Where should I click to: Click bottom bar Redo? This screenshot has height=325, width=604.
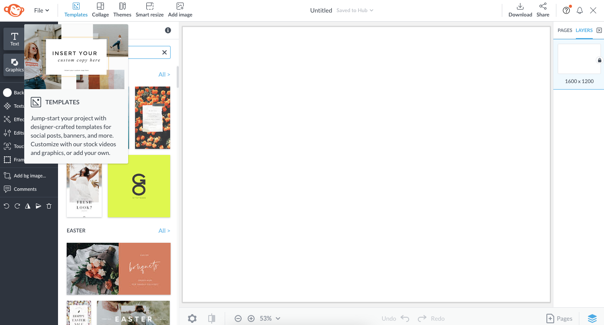pos(431,319)
